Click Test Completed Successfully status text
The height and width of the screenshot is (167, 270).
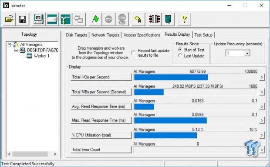(x=28, y=164)
